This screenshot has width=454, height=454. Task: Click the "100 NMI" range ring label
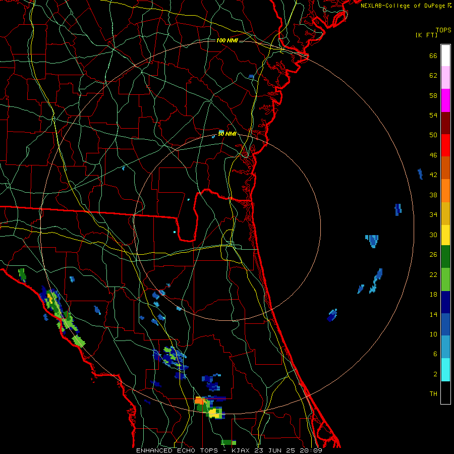pos(227,40)
